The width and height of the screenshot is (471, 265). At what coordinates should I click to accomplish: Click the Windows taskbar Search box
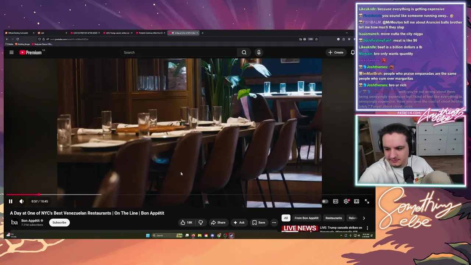coord(168,236)
